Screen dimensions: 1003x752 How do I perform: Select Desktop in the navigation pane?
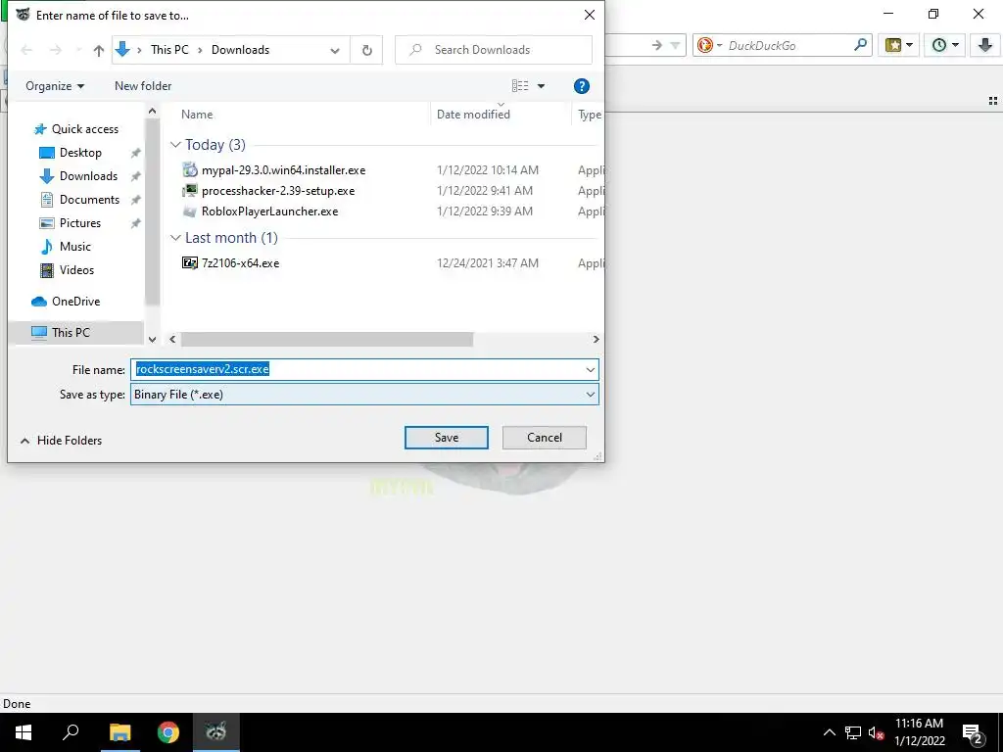coord(80,153)
